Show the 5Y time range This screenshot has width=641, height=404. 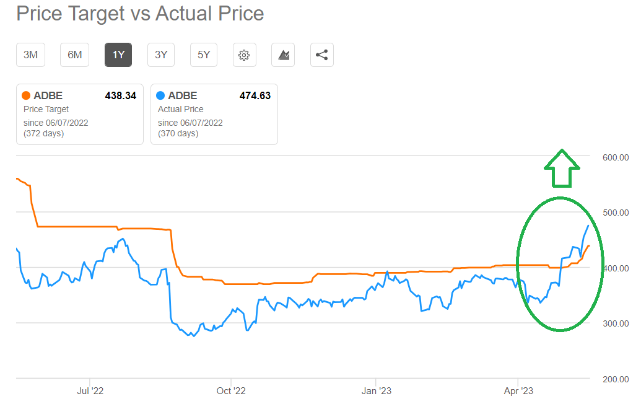(x=204, y=55)
